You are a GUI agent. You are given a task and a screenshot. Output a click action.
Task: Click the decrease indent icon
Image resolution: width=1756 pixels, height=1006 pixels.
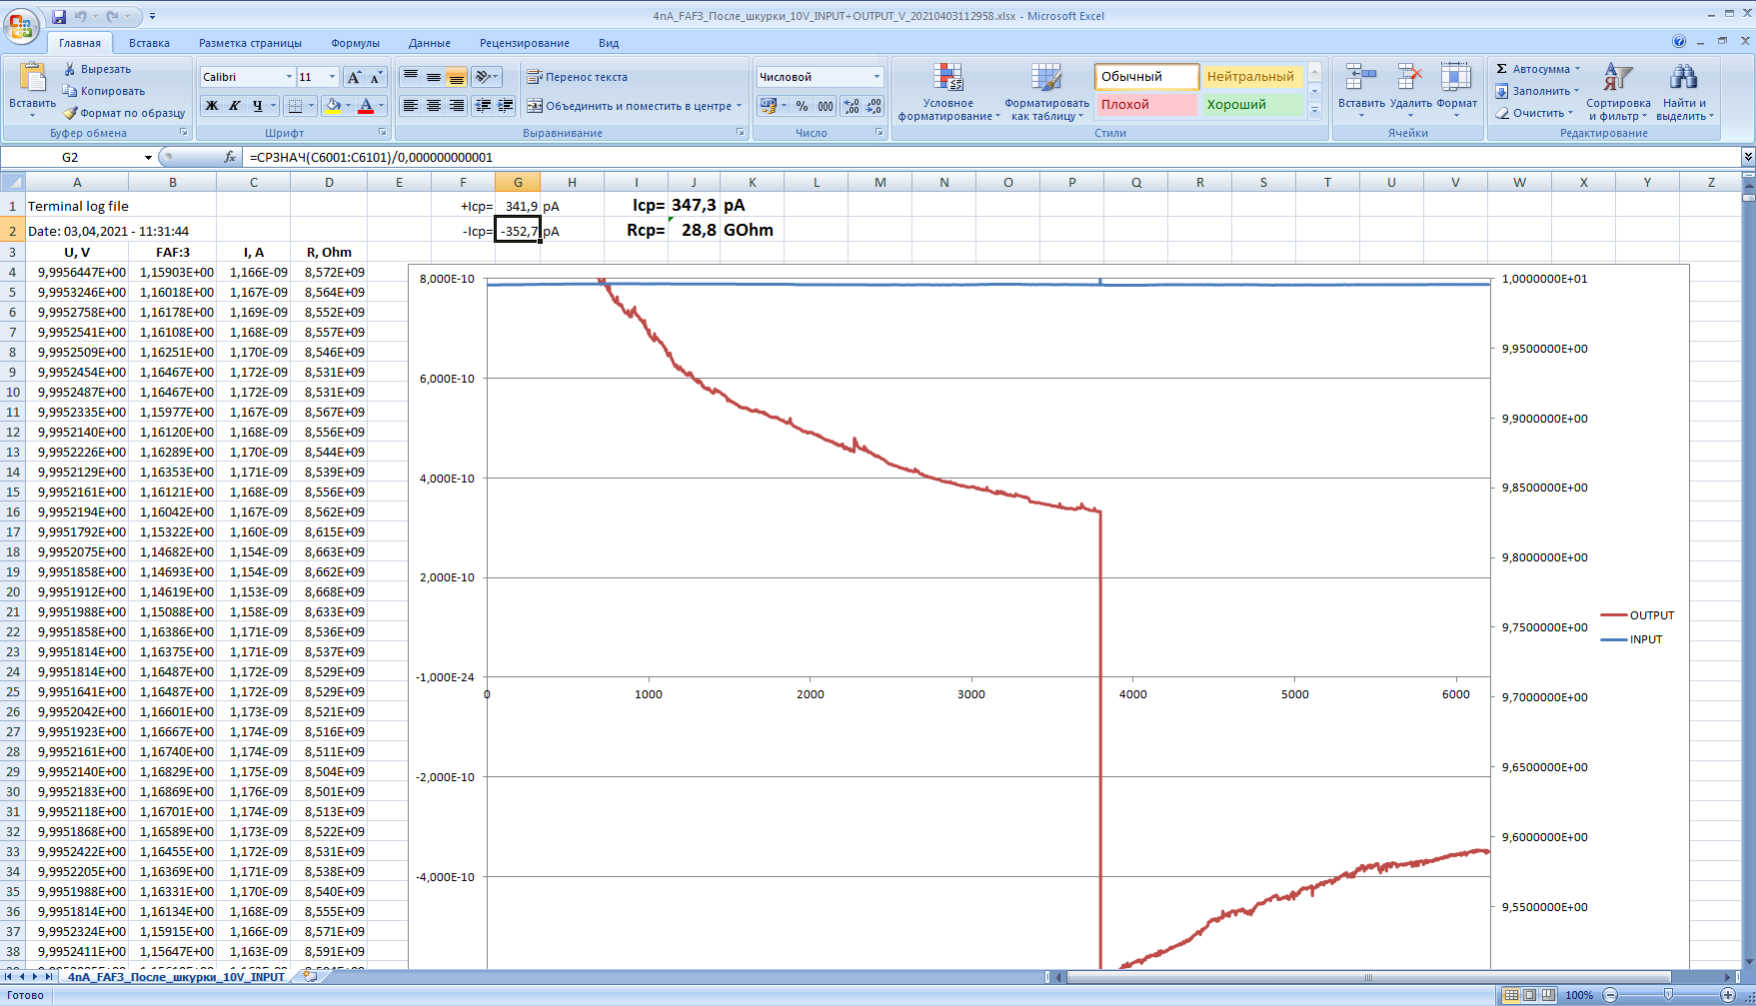[484, 106]
